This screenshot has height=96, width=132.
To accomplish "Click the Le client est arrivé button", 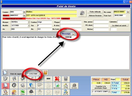I will point(119,25).
